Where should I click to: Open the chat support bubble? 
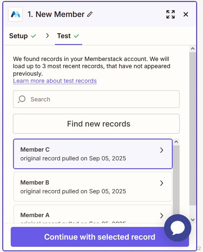click(178, 228)
